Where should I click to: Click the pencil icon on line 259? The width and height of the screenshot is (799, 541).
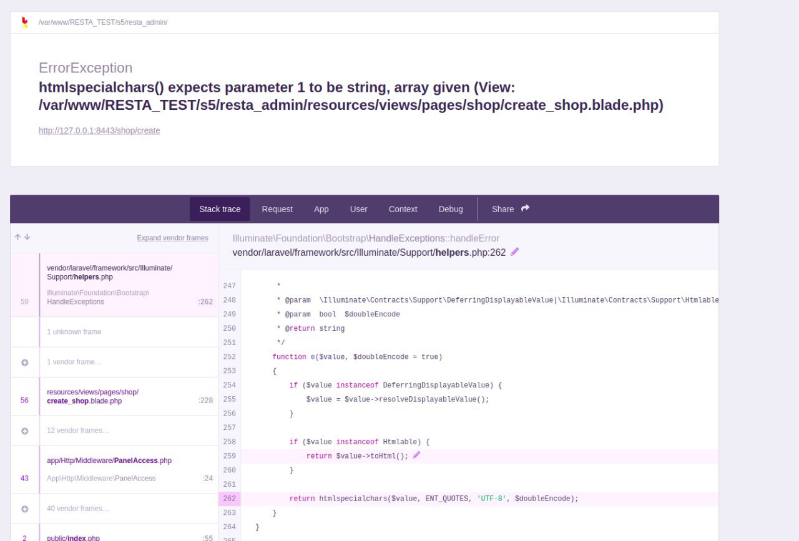pyautogui.click(x=417, y=456)
